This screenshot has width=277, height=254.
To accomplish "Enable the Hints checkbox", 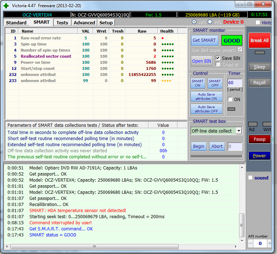I will [x=258, y=23].
